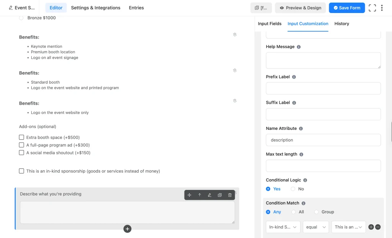
Task: Toggle fullscreen mode icon
Action: coord(372,8)
